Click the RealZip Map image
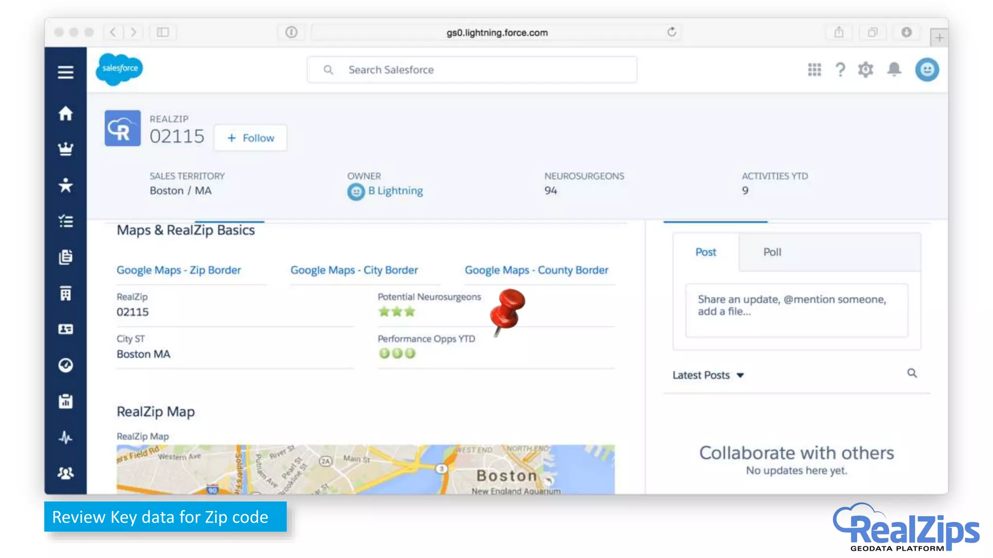This screenshot has height=558, width=993. [366, 469]
